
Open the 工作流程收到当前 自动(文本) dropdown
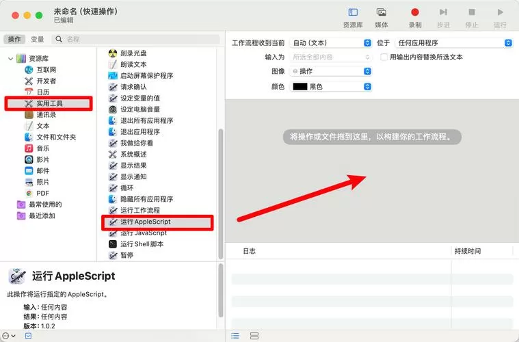coord(331,42)
